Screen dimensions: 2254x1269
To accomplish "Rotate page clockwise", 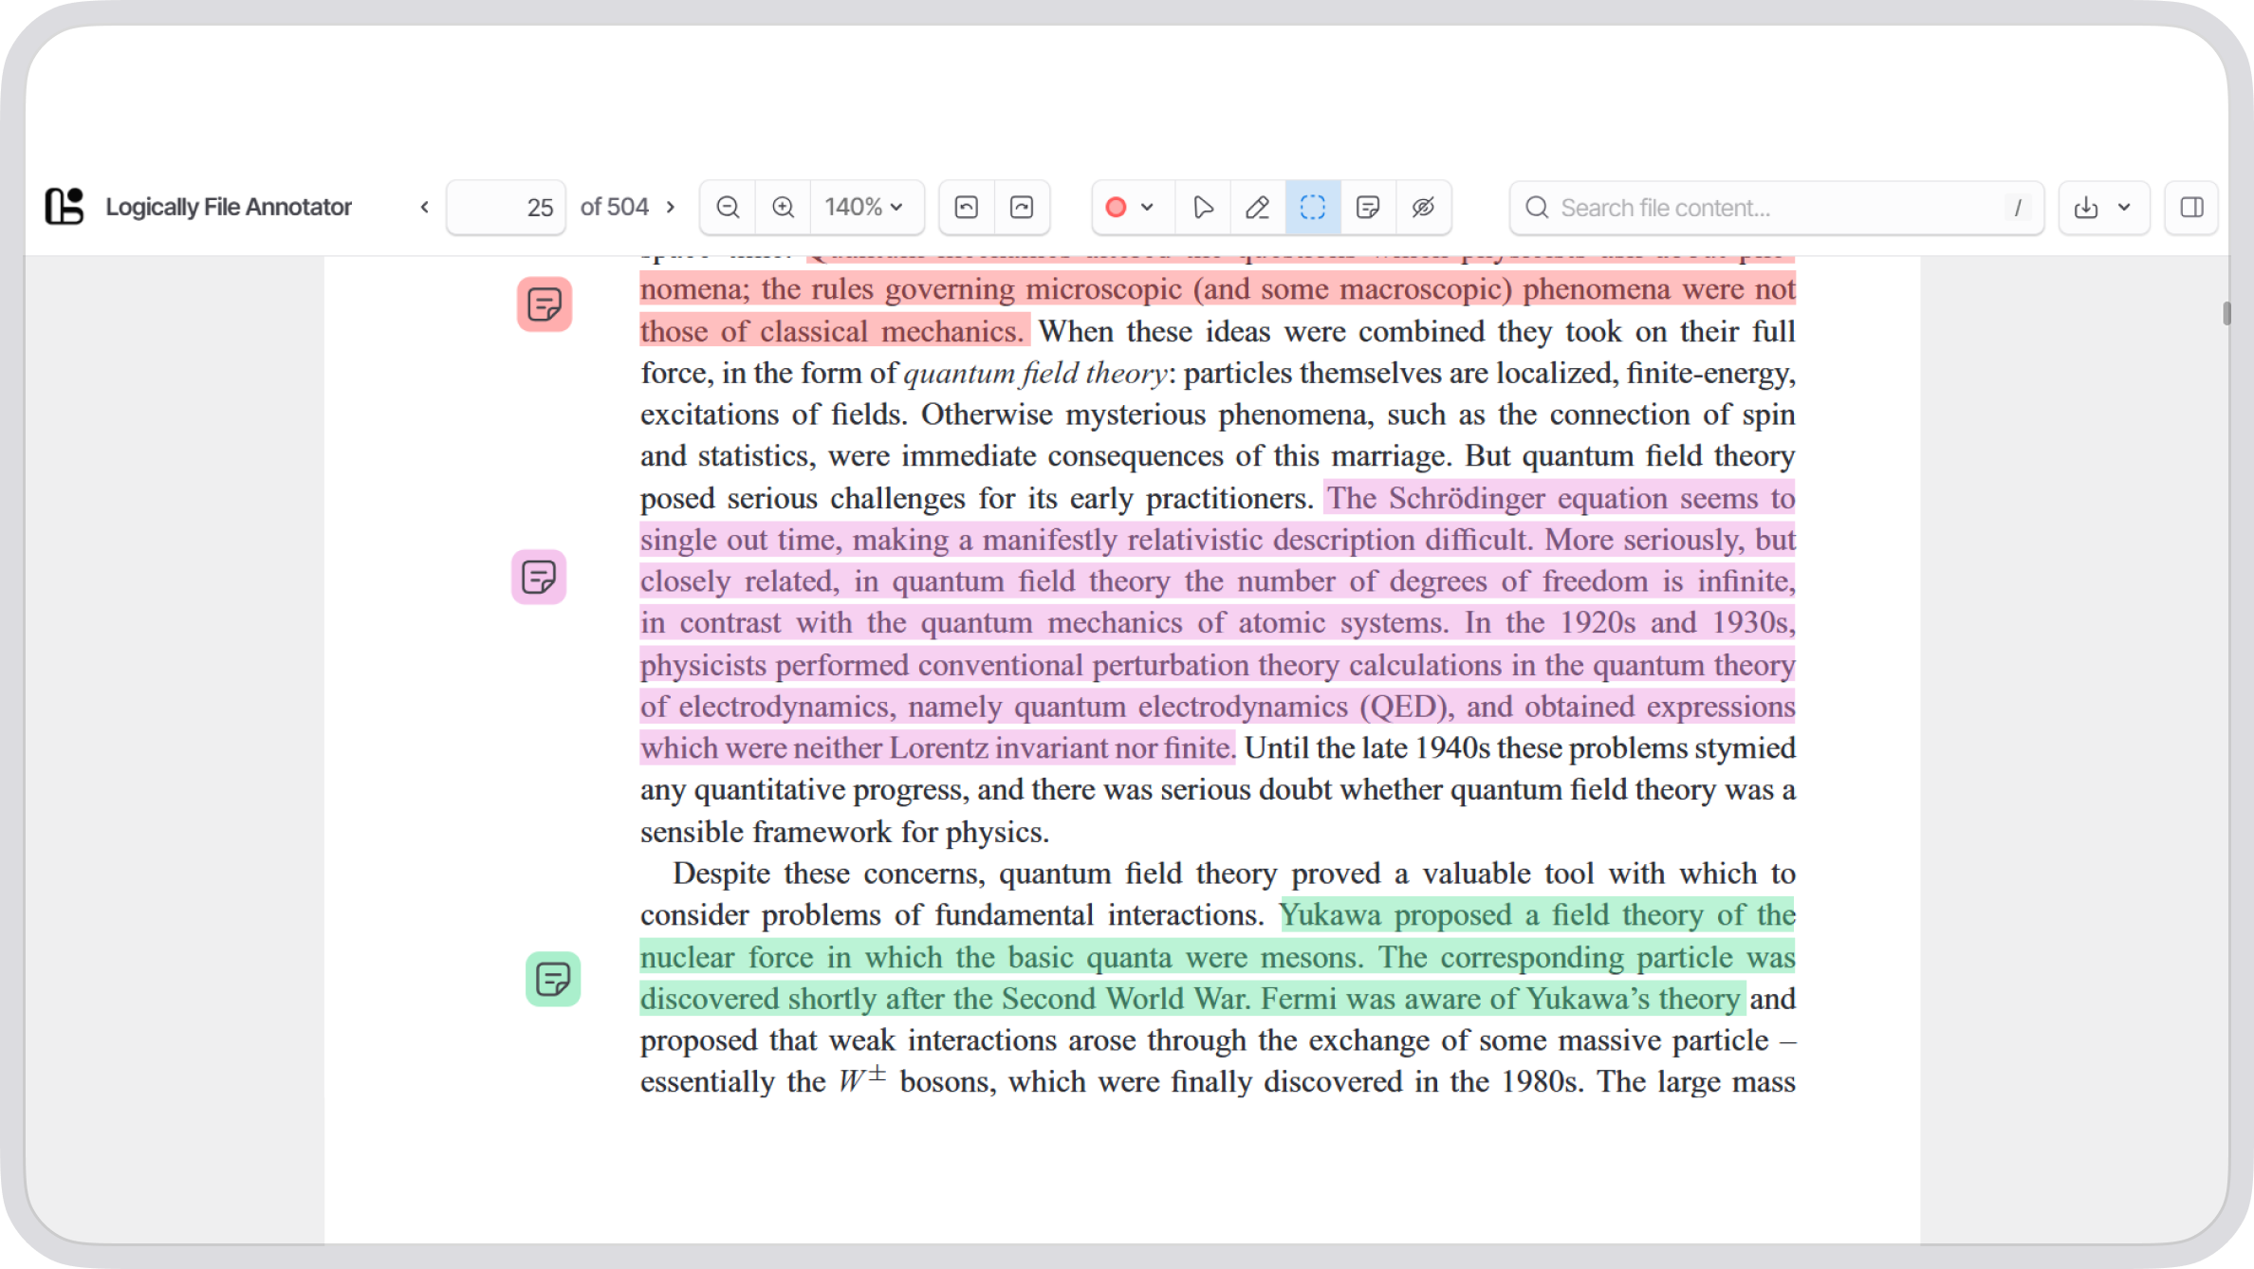I will tap(1022, 207).
